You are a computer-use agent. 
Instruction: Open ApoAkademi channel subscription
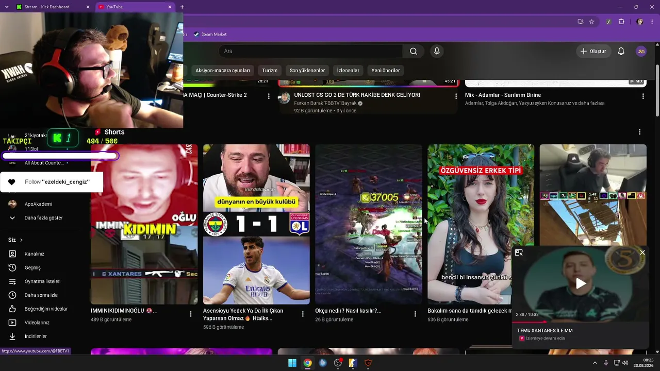38,204
